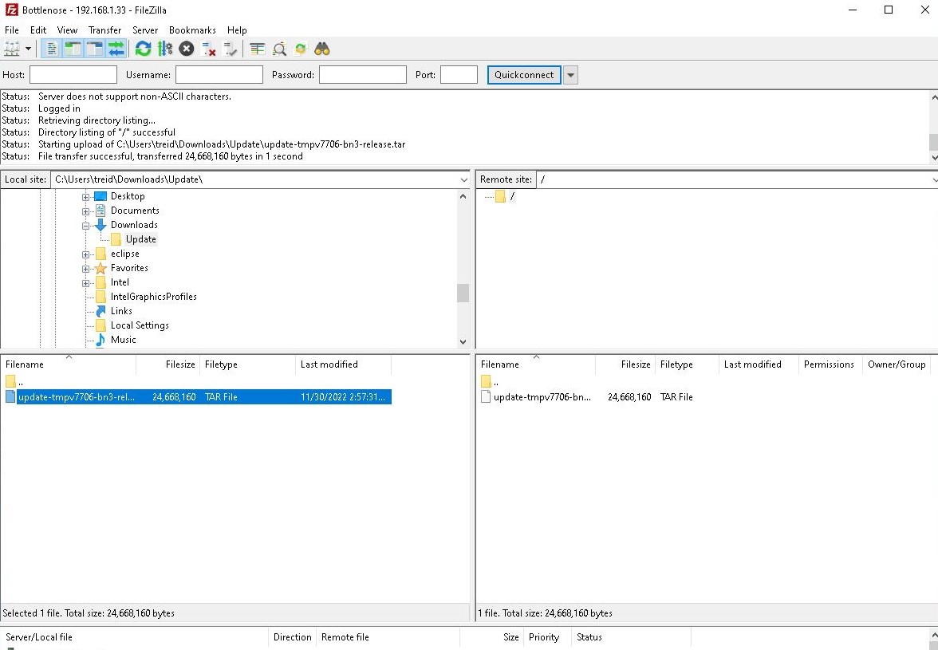Image resolution: width=938 pixels, height=650 pixels.
Task: Expand the Intel tree node
Action: [85, 283]
